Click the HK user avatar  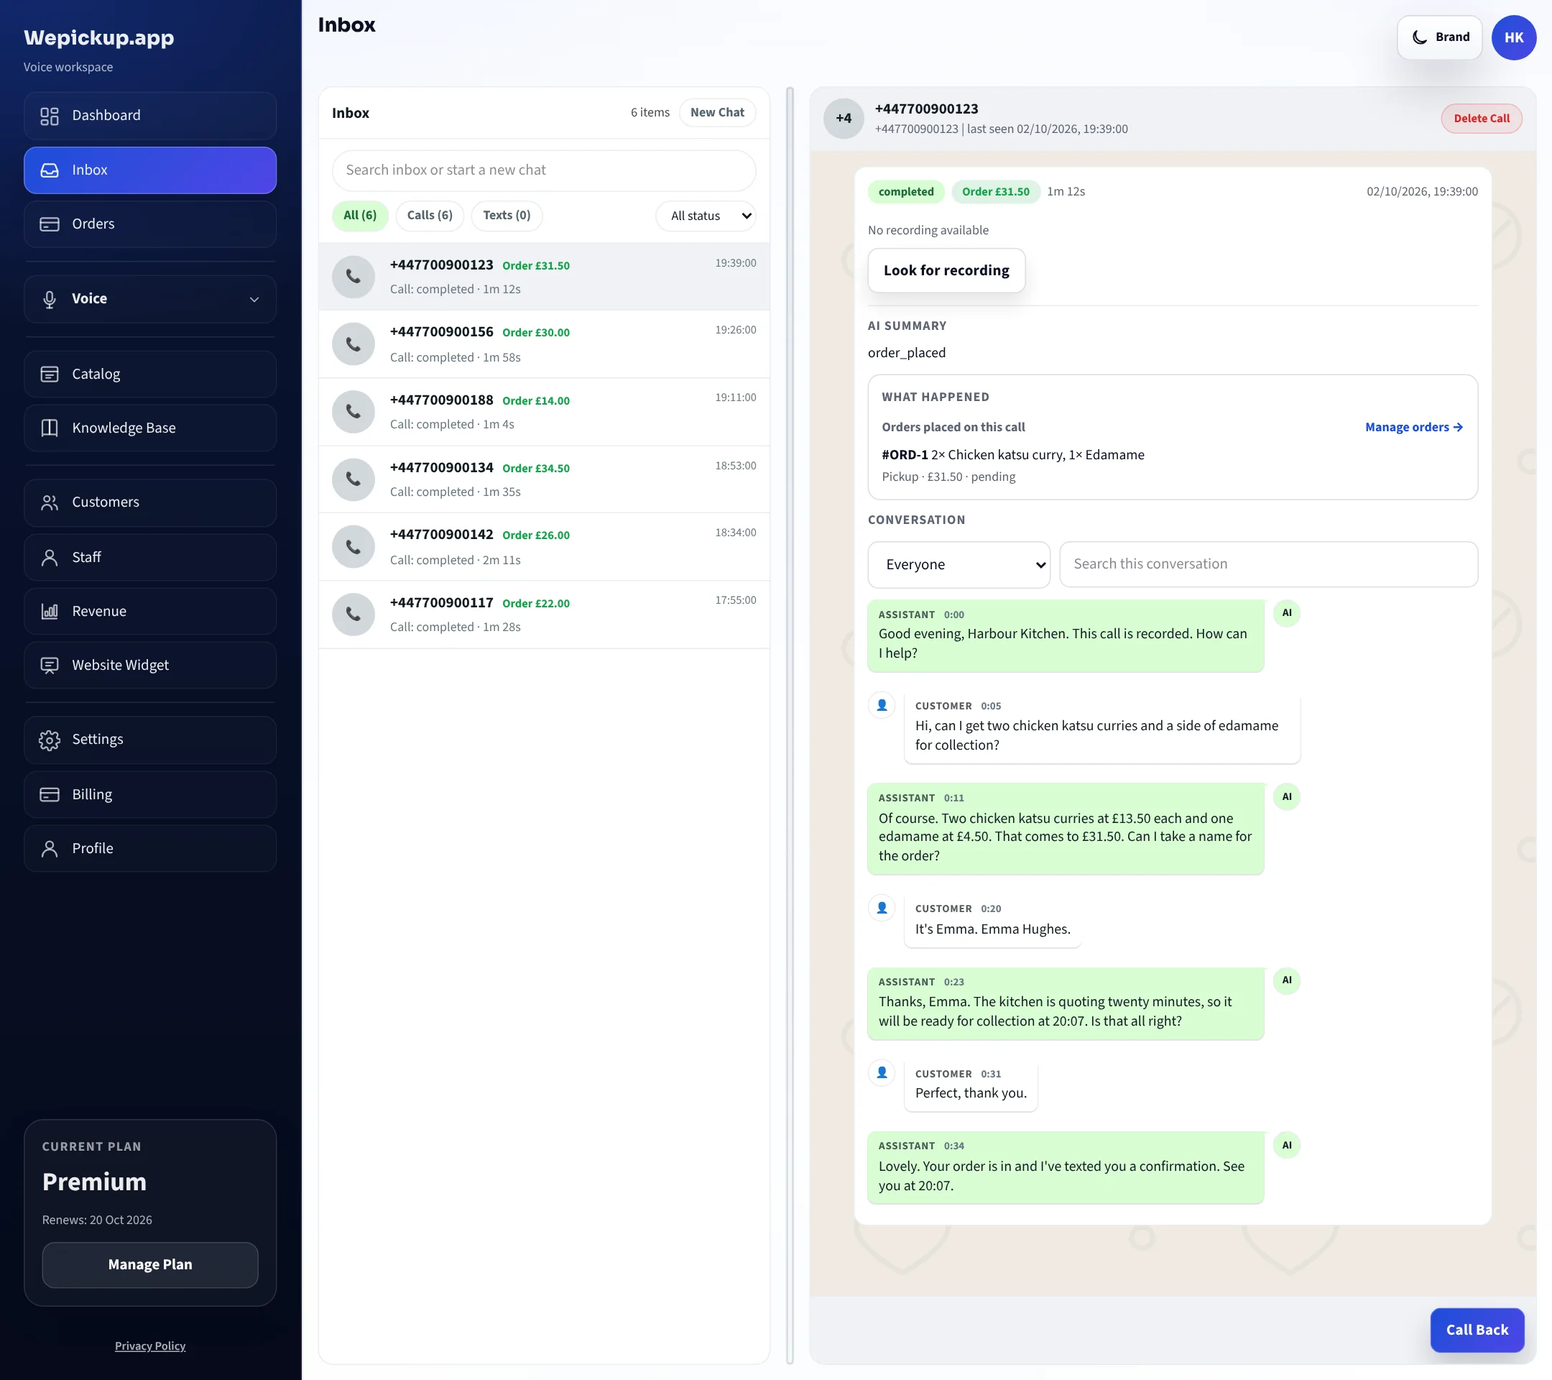(1513, 37)
